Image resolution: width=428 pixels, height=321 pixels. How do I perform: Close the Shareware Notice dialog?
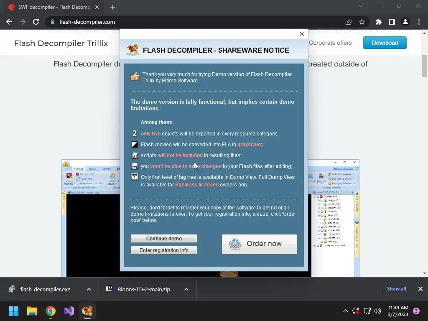pos(302,34)
